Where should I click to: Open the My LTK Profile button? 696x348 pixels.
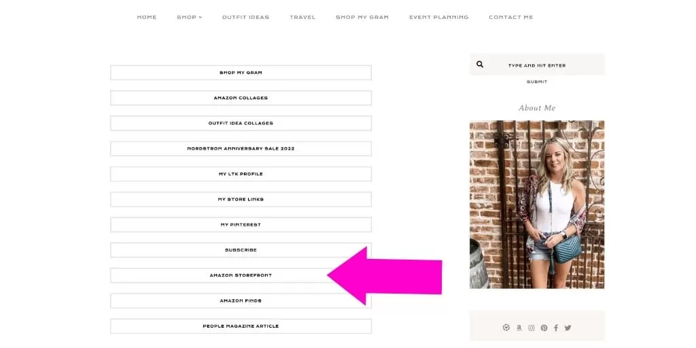click(241, 174)
